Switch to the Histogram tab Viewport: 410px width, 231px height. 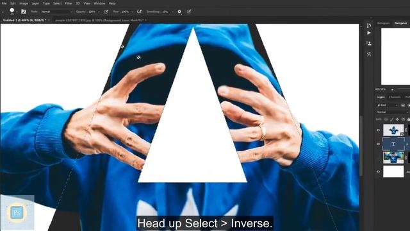click(x=383, y=23)
